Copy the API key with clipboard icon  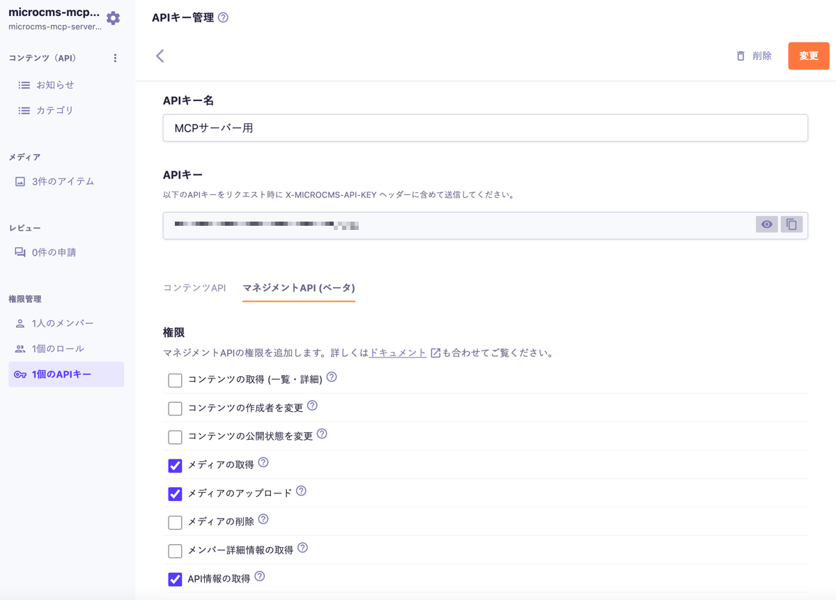[791, 224]
